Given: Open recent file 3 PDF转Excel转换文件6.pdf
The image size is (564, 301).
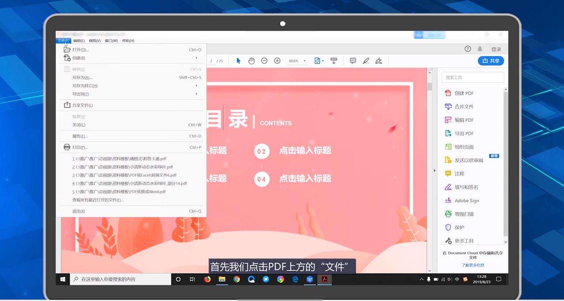Looking at the screenshot, I should (x=131, y=175).
